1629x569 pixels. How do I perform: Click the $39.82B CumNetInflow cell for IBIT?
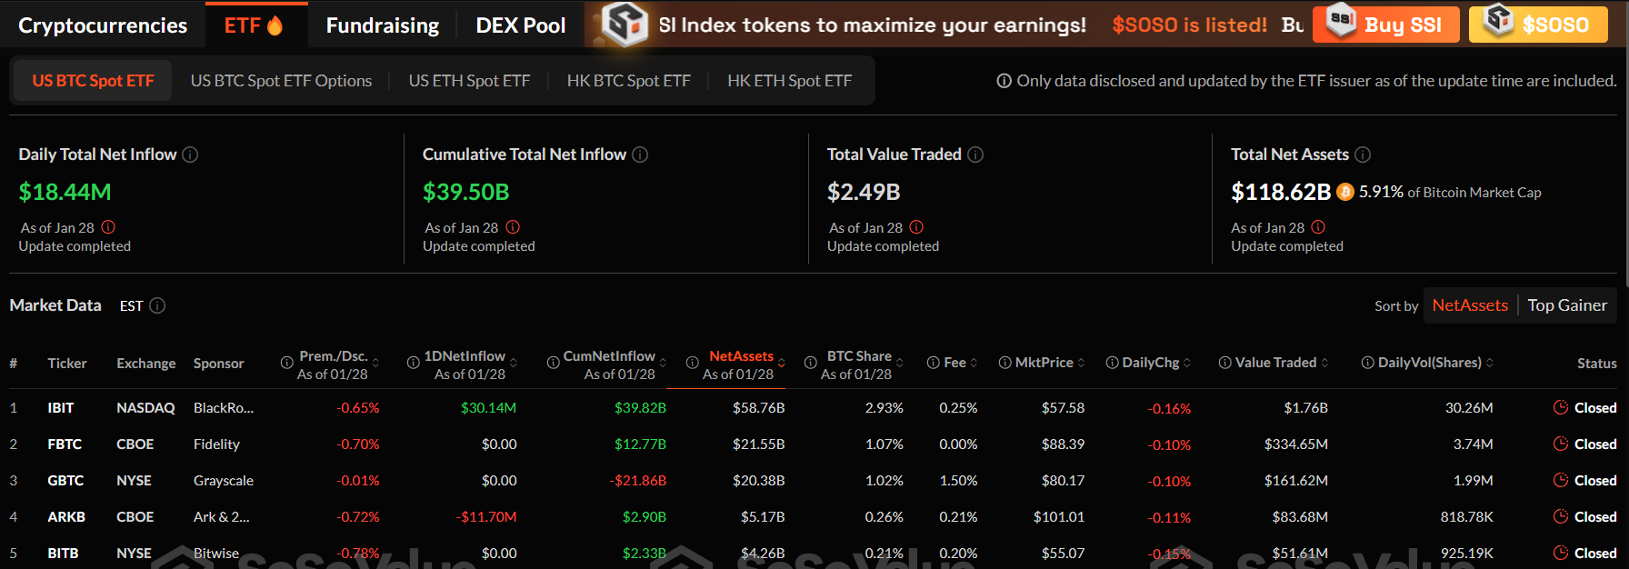click(x=640, y=407)
